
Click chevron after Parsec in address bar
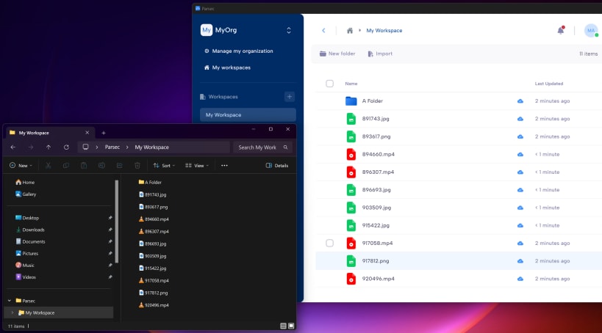[127, 147]
